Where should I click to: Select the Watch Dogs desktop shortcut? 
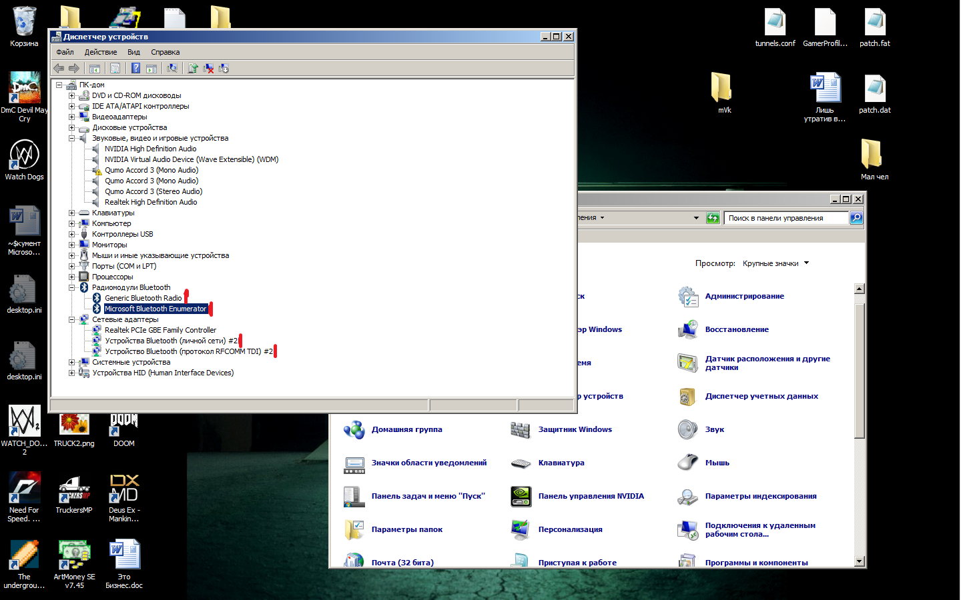[x=24, y=160]
